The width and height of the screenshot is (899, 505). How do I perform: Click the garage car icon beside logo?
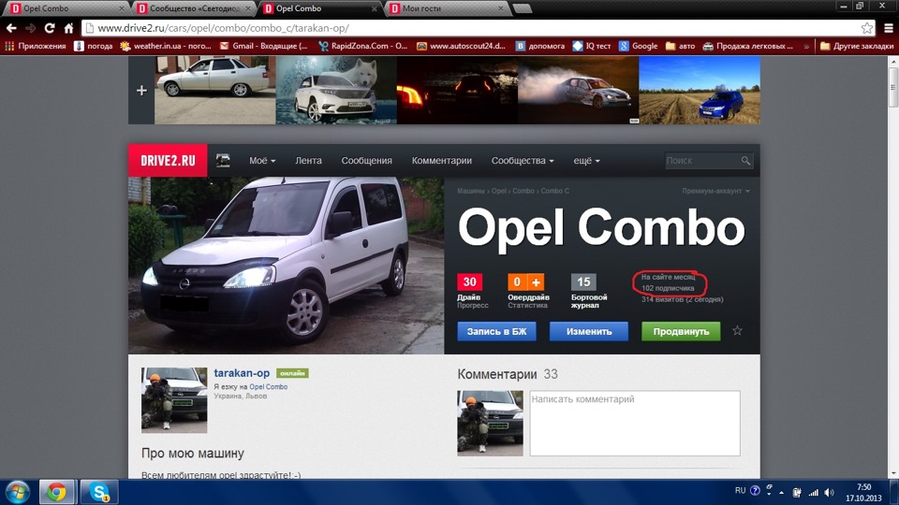(x=223, y=160)
